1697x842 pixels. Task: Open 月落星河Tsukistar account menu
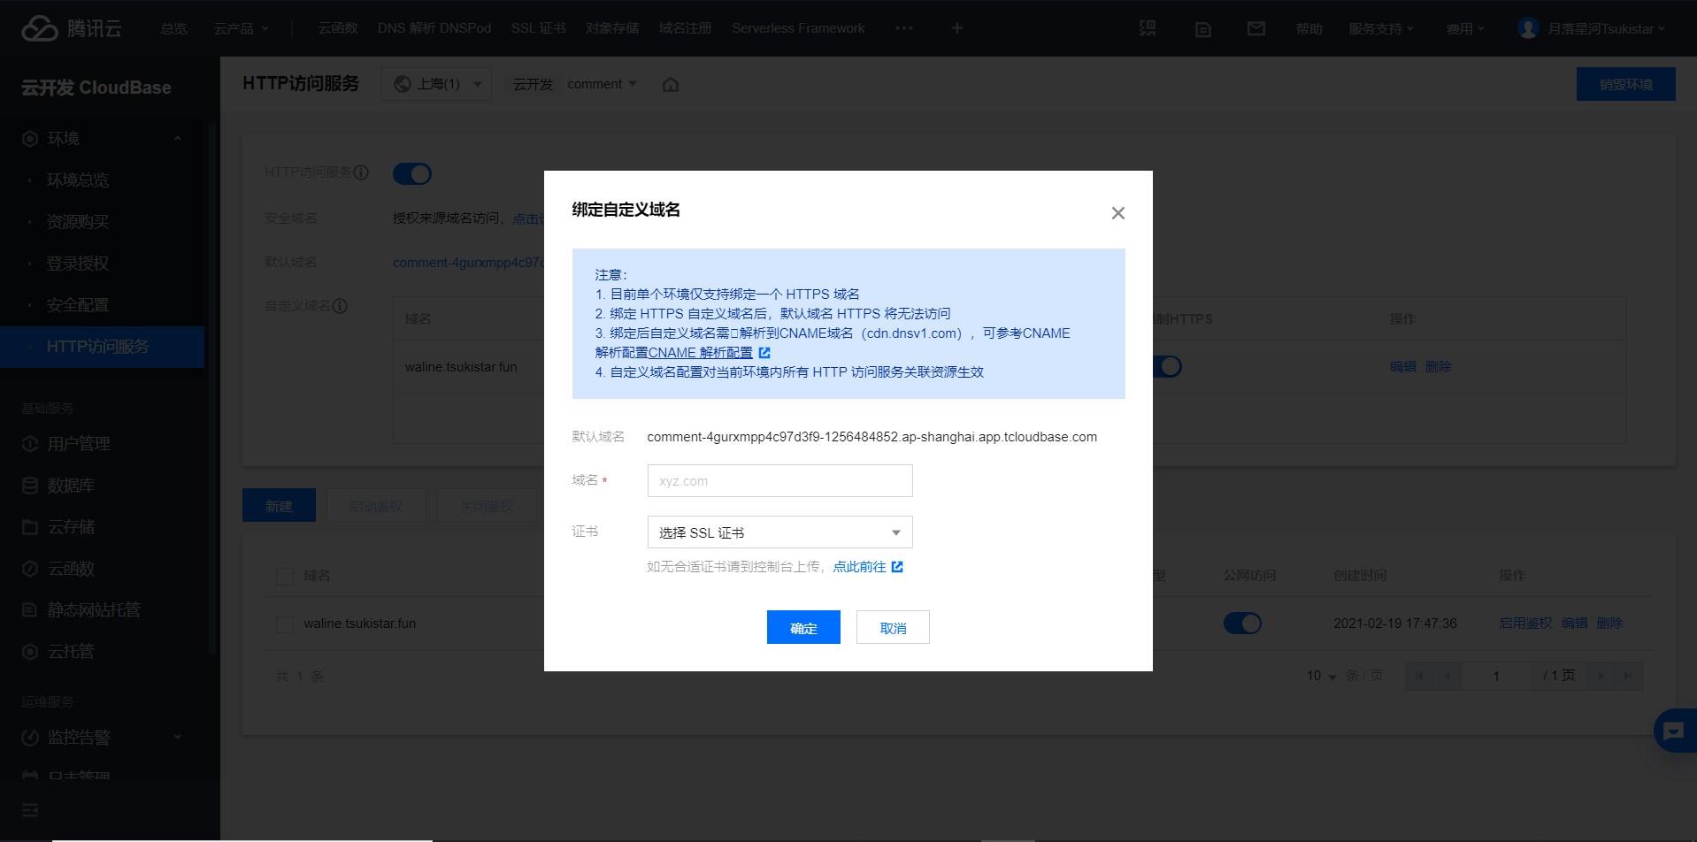(x=1606, y=28)
